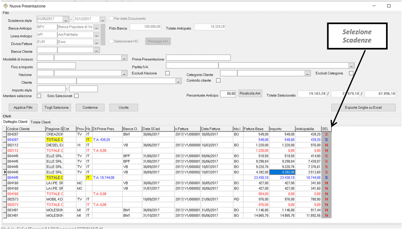Check the Escludi Nazione option
The width and height of the screenshot is (403, 230).
tap(168, 73)
